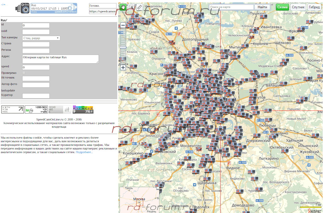Click the back arrow link
Screen dimensions: 324x213
tap(3, 5)
